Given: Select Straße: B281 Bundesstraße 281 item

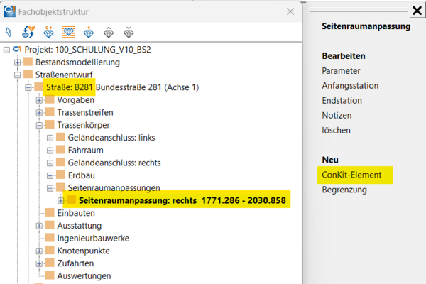Looking at the screenshot, I should (123, 87).
